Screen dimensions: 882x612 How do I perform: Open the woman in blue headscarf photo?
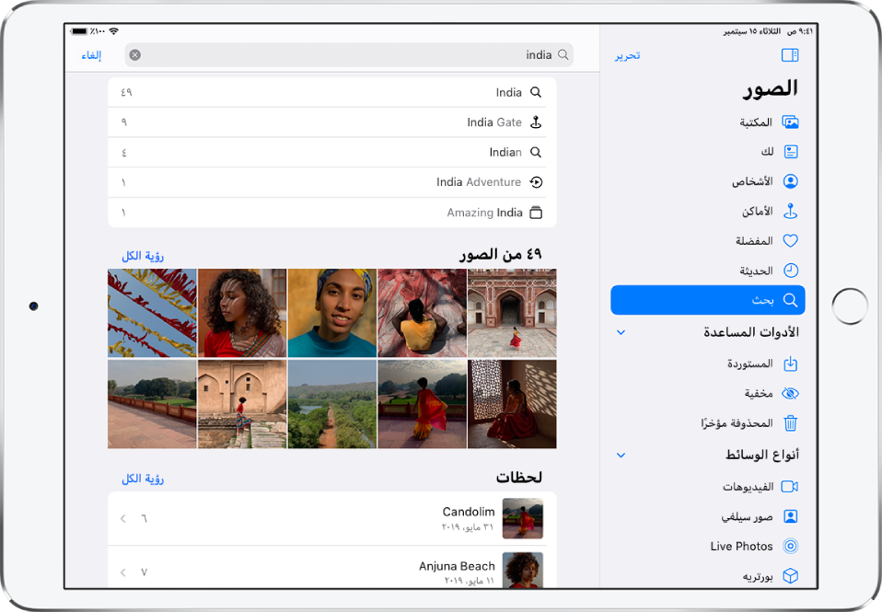[331, 313]
